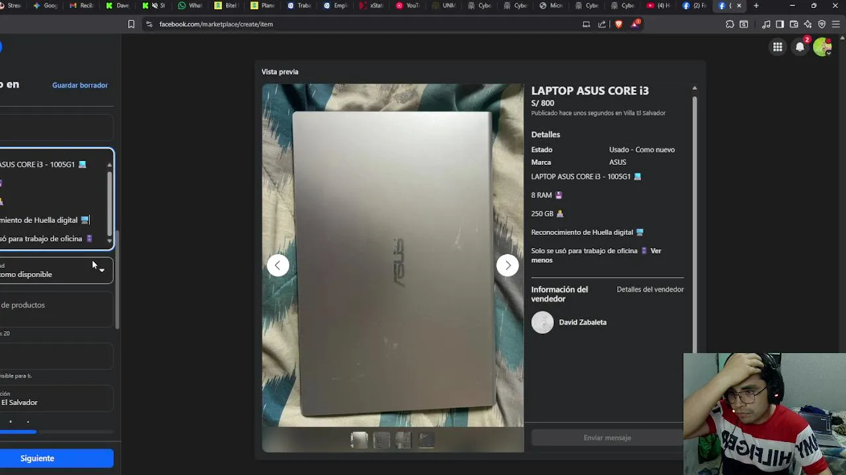
Task: Click the 'LAPTOP ASUS CORE i3' title
Action: coord(590,91)
